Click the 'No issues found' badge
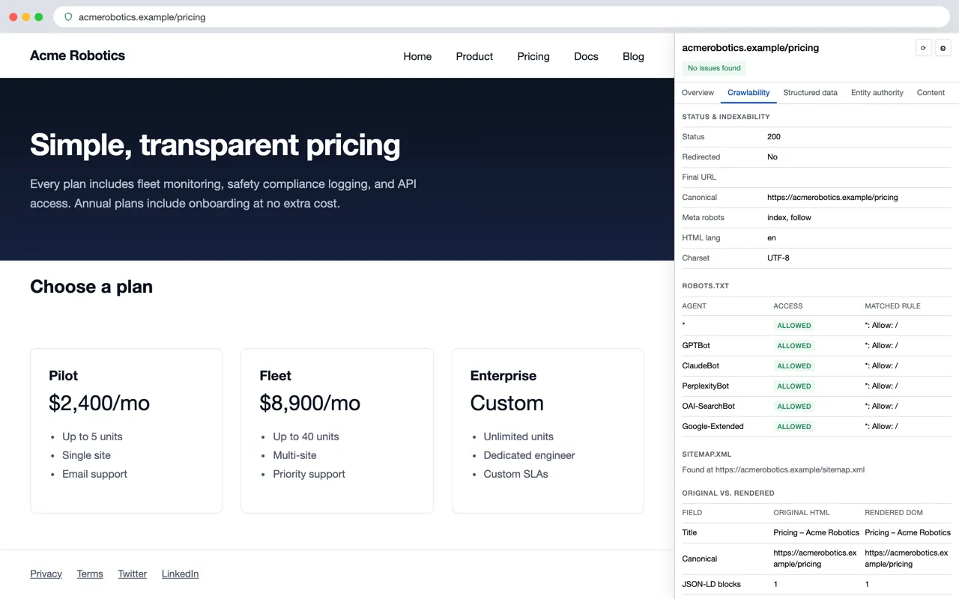959x599 pixels. (x=714, y=68)
